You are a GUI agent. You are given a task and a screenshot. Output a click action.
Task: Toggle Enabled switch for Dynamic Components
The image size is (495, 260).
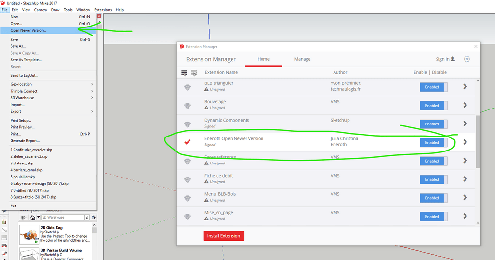[434, 124]
